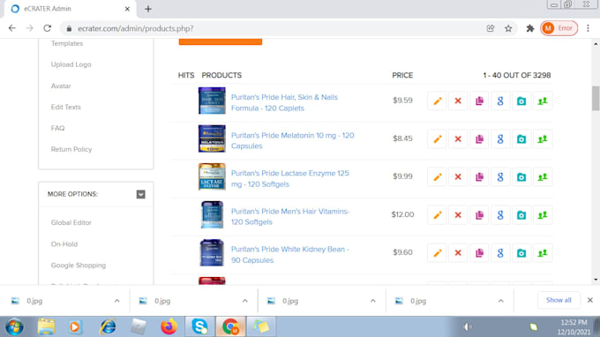This screenshot has width=600, height=337.
Task: Edit the White Kidney Bean product
Action: (437, 253)
